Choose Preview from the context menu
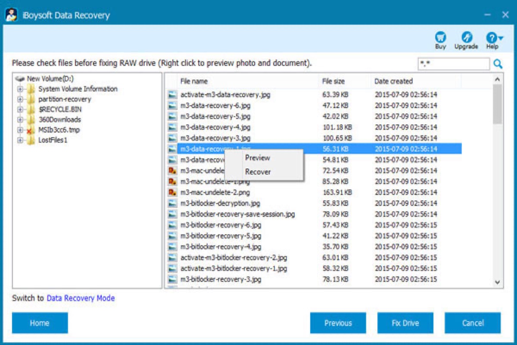The height and width of the screenshot is (345, 517). click(x=258, y=158)
